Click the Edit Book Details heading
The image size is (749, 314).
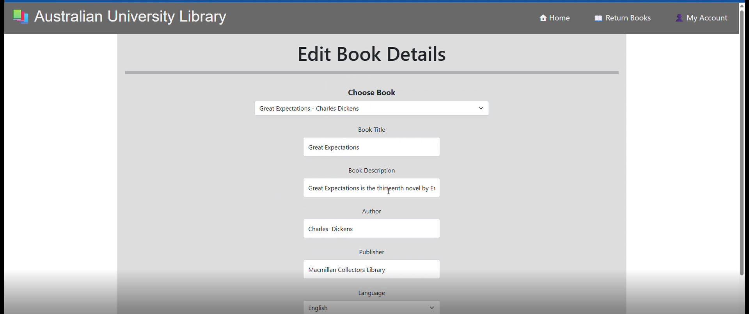click(x=371, y=54)
